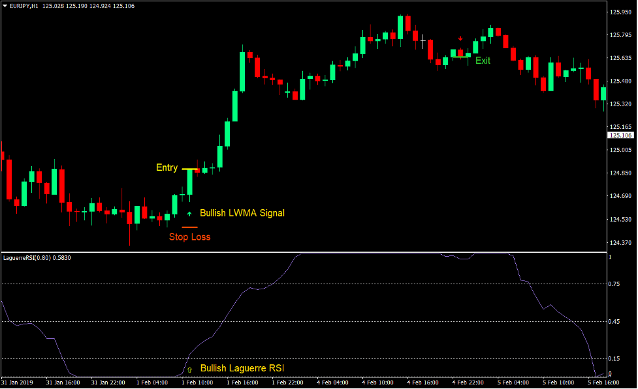Image resolution: width=638 pixels, height=389 pixels.
Task: Click the green Bullish Laguerre RSI arrow
Action: click(188, 368)
